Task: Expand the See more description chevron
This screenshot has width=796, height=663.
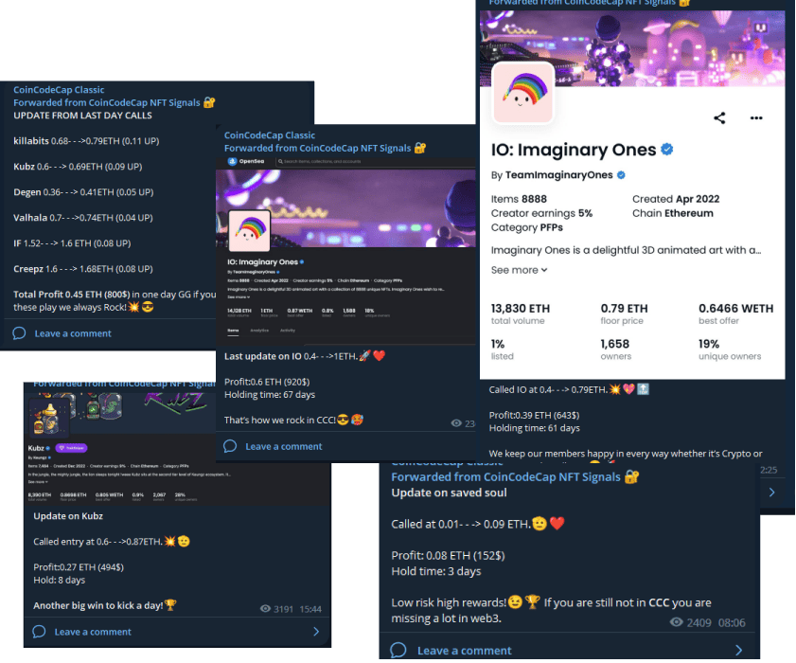Action: click(544, 270)
